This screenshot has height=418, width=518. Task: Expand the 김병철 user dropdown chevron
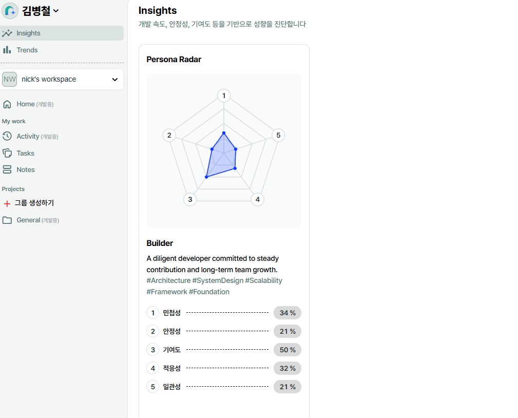[x=56, y=11]
